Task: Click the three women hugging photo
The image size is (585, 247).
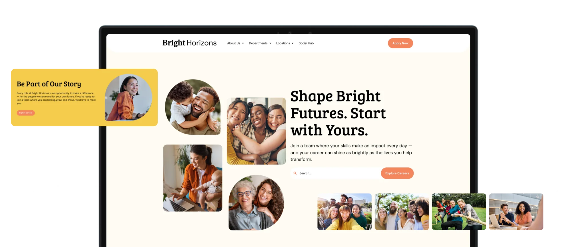Action: click(256, 131)
